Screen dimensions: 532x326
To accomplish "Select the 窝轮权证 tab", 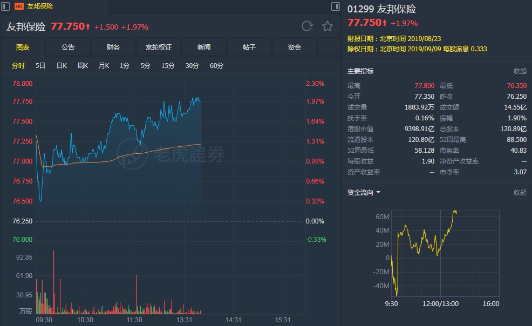I will tap(159, 47).
